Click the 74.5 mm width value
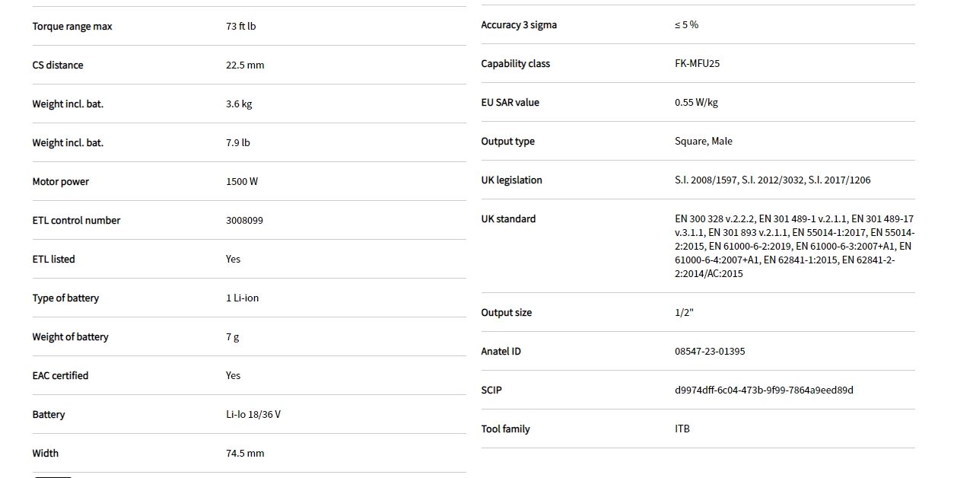957x478 pixels. 245,454
